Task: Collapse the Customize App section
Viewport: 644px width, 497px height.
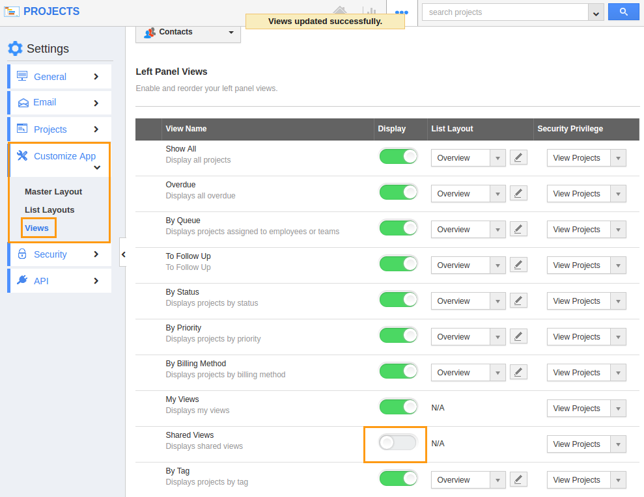Action: (x=96, y=167)
